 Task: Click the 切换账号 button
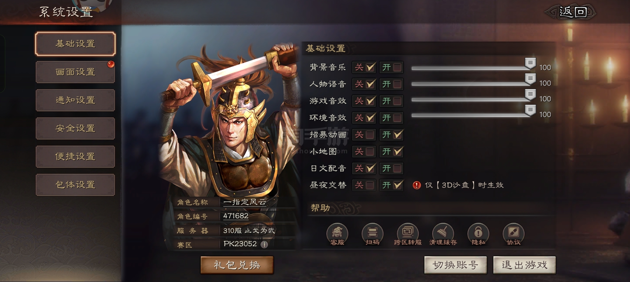click(456, 265)
